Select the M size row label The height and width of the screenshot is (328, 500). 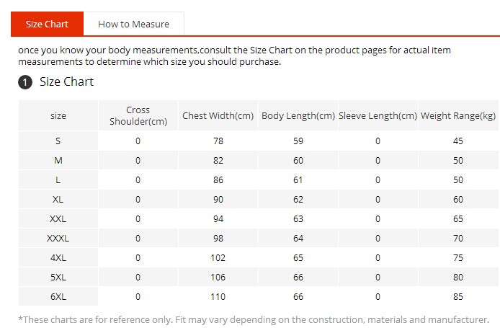point(58,160)
